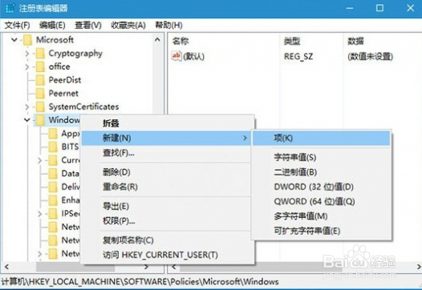Click the 类型 column header

[x=292, y=41]
